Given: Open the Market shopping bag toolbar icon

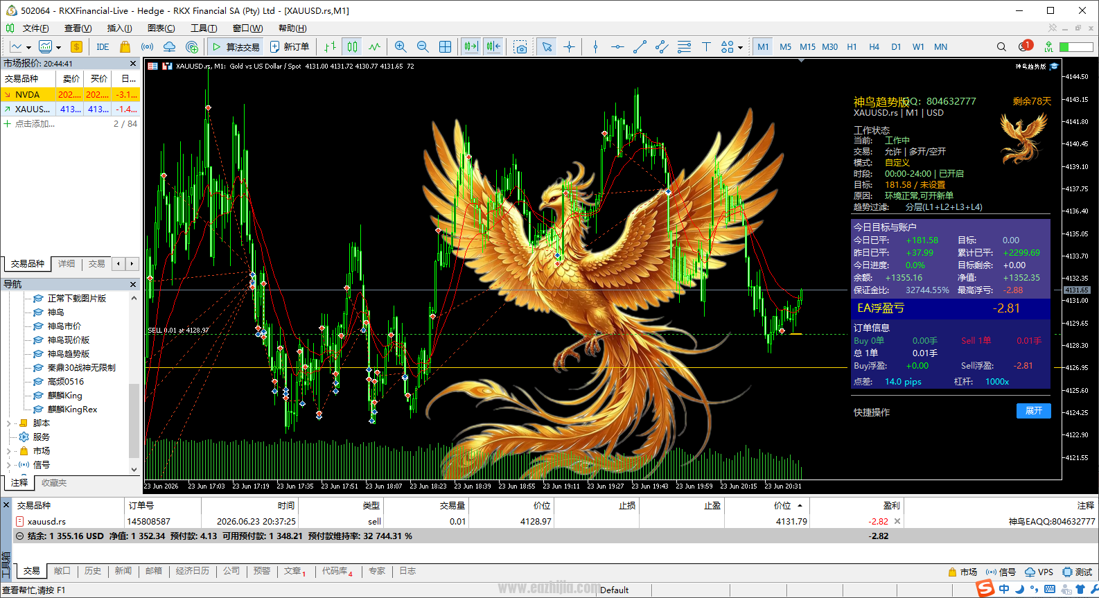Looking at the screenshot, I should (x=125, y=47).
